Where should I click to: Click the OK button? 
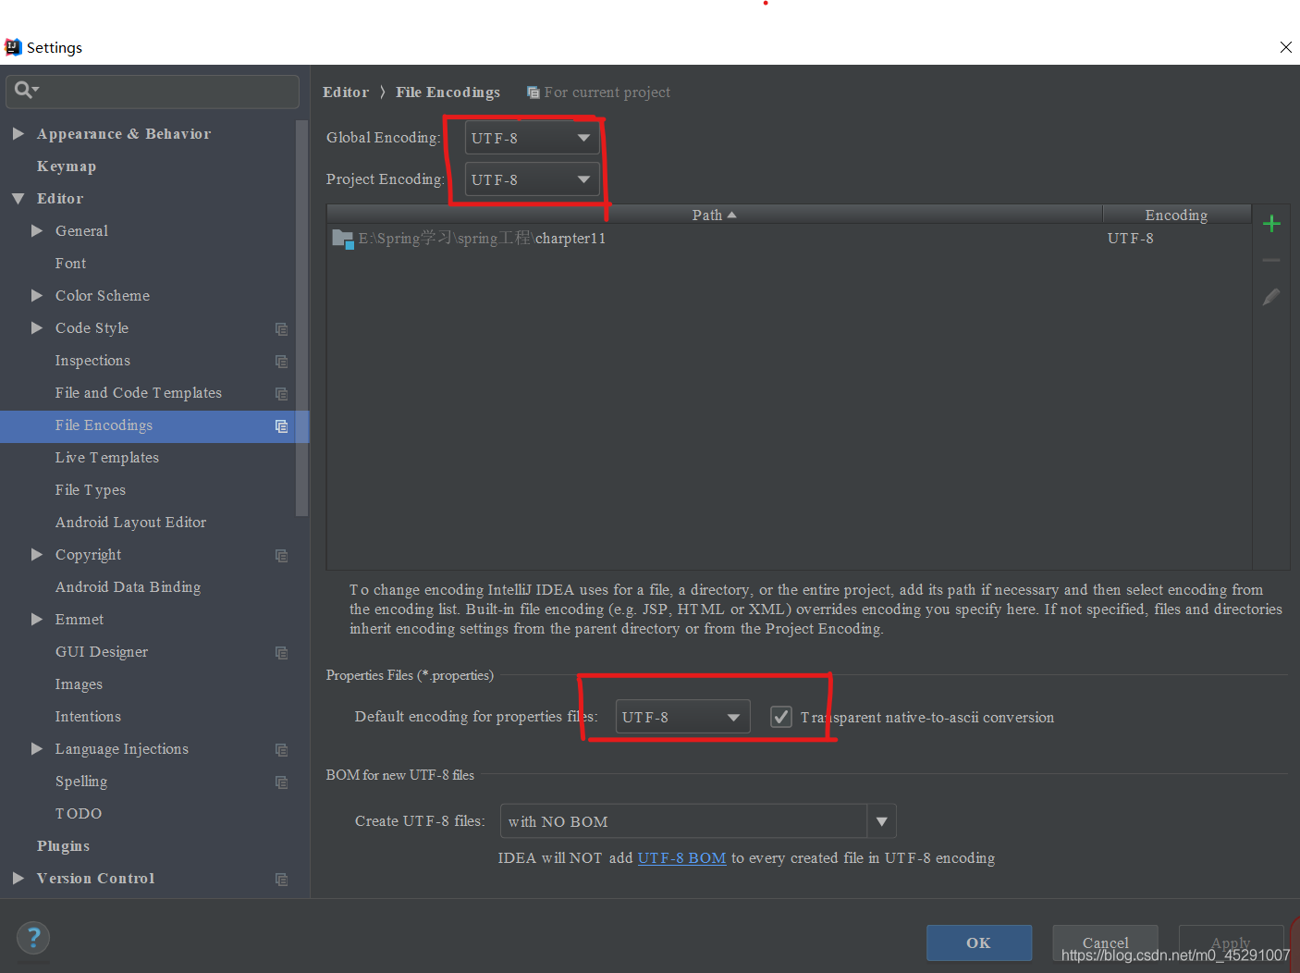(979, 942)
